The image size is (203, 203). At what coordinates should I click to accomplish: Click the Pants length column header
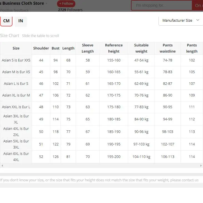pyautogui.click(x=192, y=48)
